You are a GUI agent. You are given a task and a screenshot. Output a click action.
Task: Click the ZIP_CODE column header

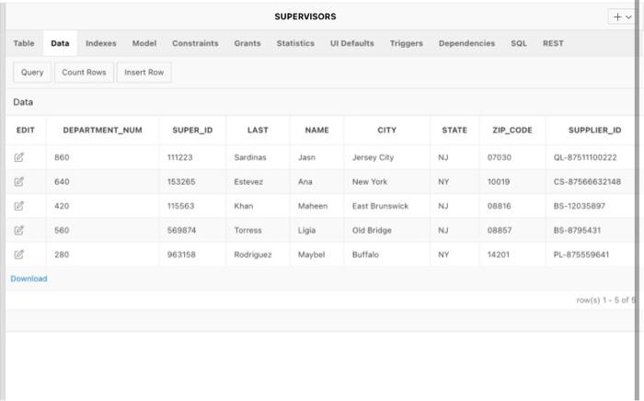[x=512, y=130]
